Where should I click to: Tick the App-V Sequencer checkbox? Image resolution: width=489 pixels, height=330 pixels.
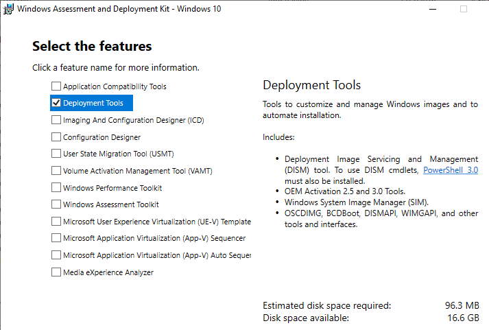tap(56, 238)
